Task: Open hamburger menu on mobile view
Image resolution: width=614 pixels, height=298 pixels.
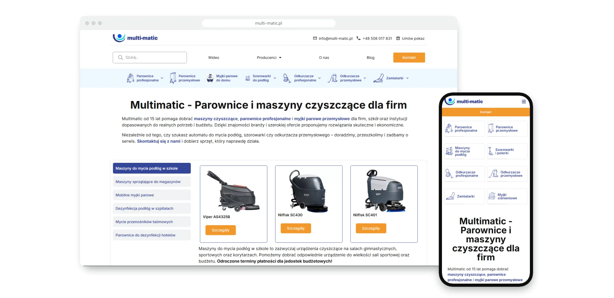Action: (524, 102)
